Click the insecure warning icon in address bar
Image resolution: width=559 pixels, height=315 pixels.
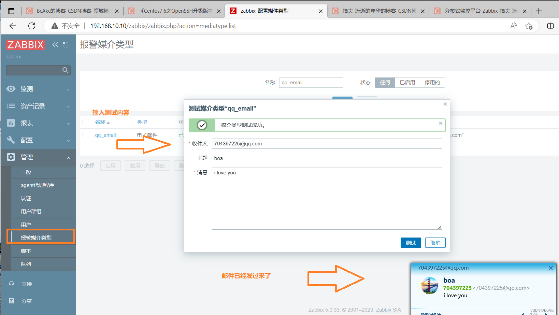pyautogui.click(x=55, y=26)
